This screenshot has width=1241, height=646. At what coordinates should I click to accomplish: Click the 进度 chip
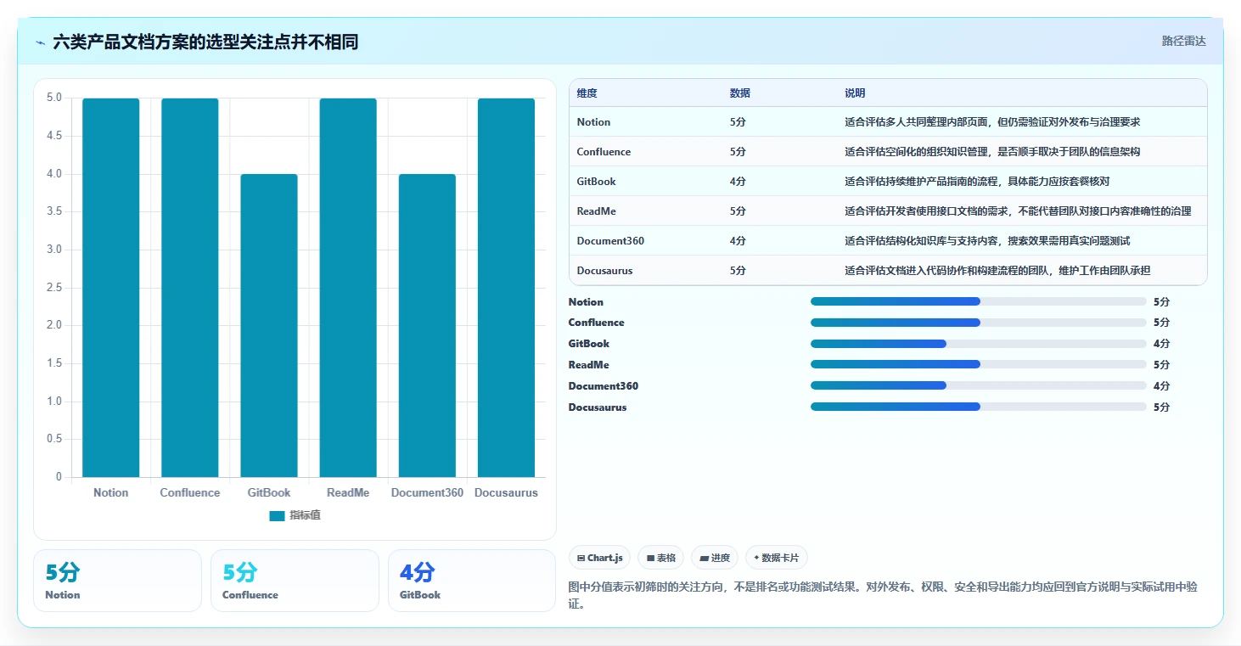pyautogui.click(x=715, y=558)
